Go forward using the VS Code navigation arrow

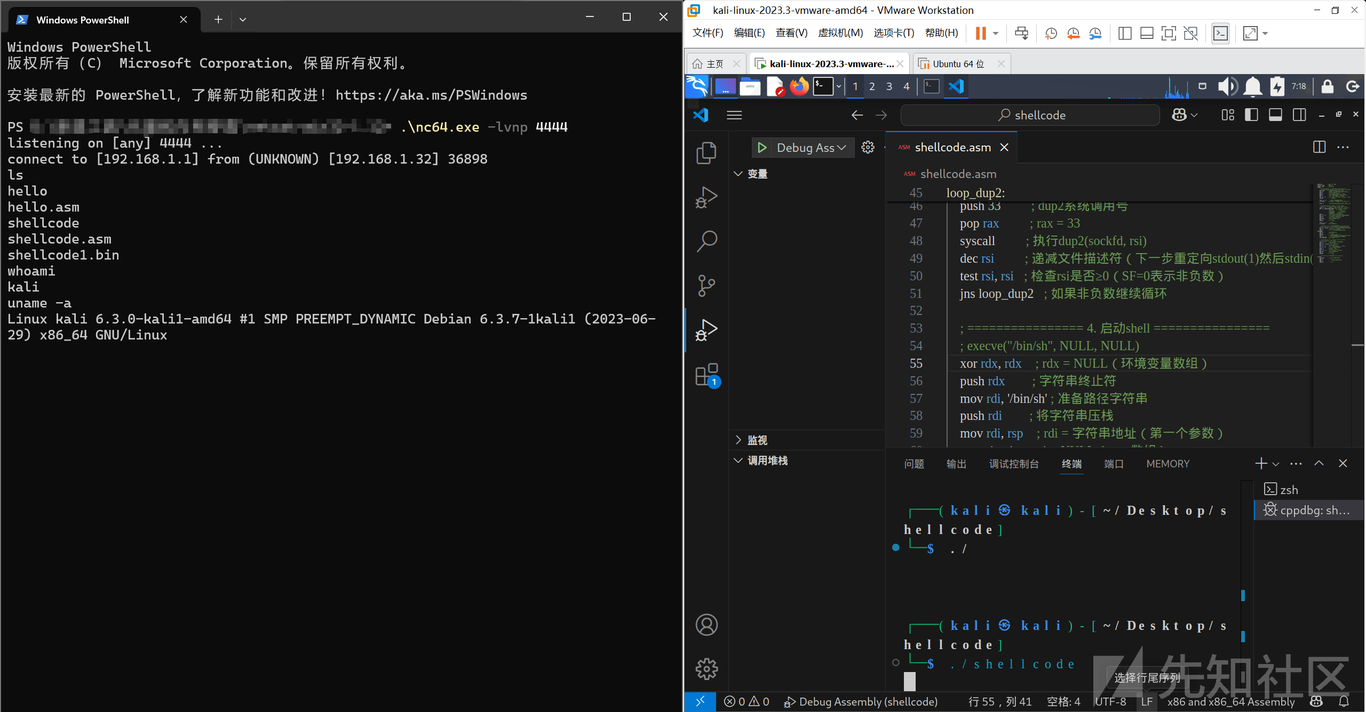click(881, 115)
